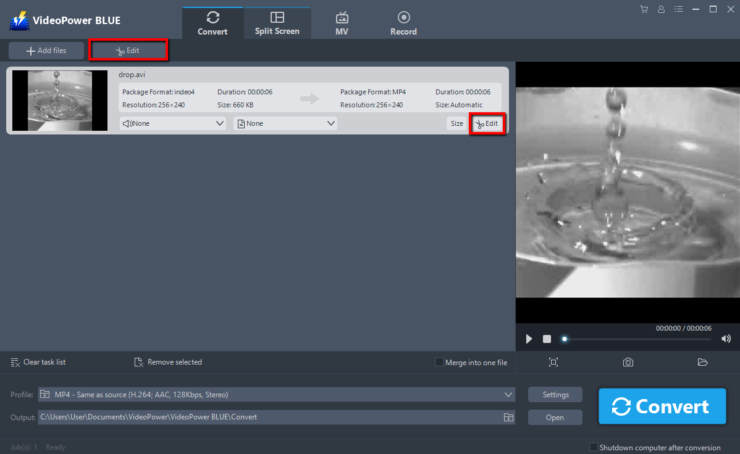Open the Settings button

pos(555,394)
